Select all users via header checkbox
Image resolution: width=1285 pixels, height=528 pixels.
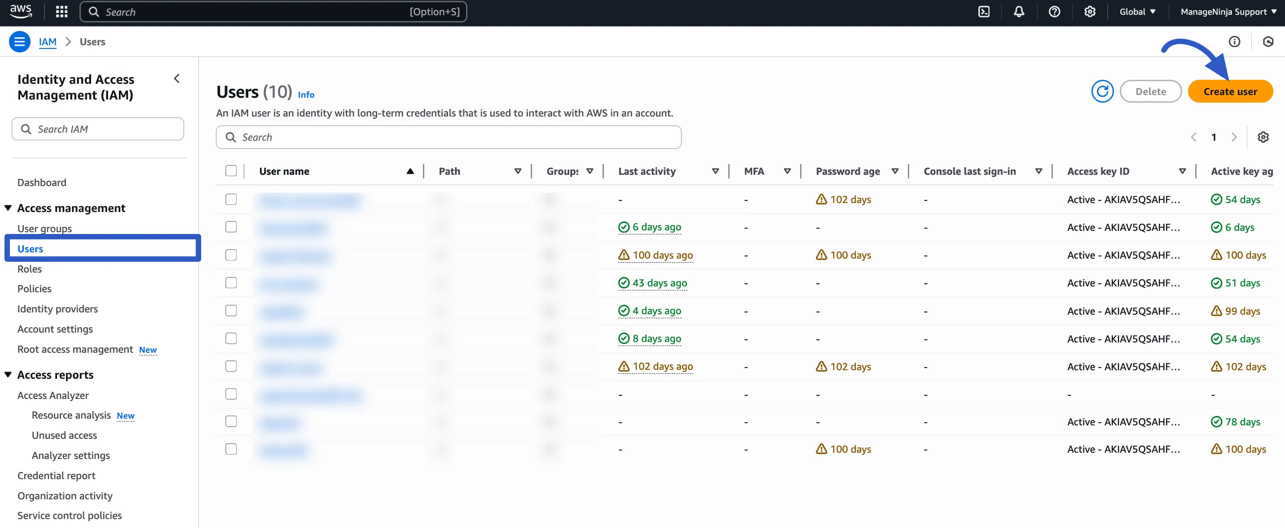(231, 171)
